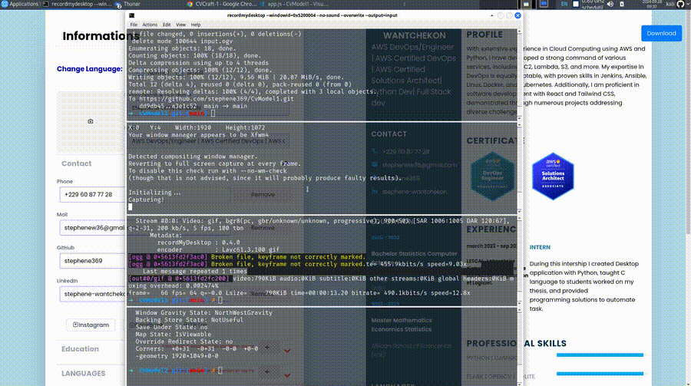
Task: Click the PROFESSIONAL SKILLS heading
Action: click(517, 343)
